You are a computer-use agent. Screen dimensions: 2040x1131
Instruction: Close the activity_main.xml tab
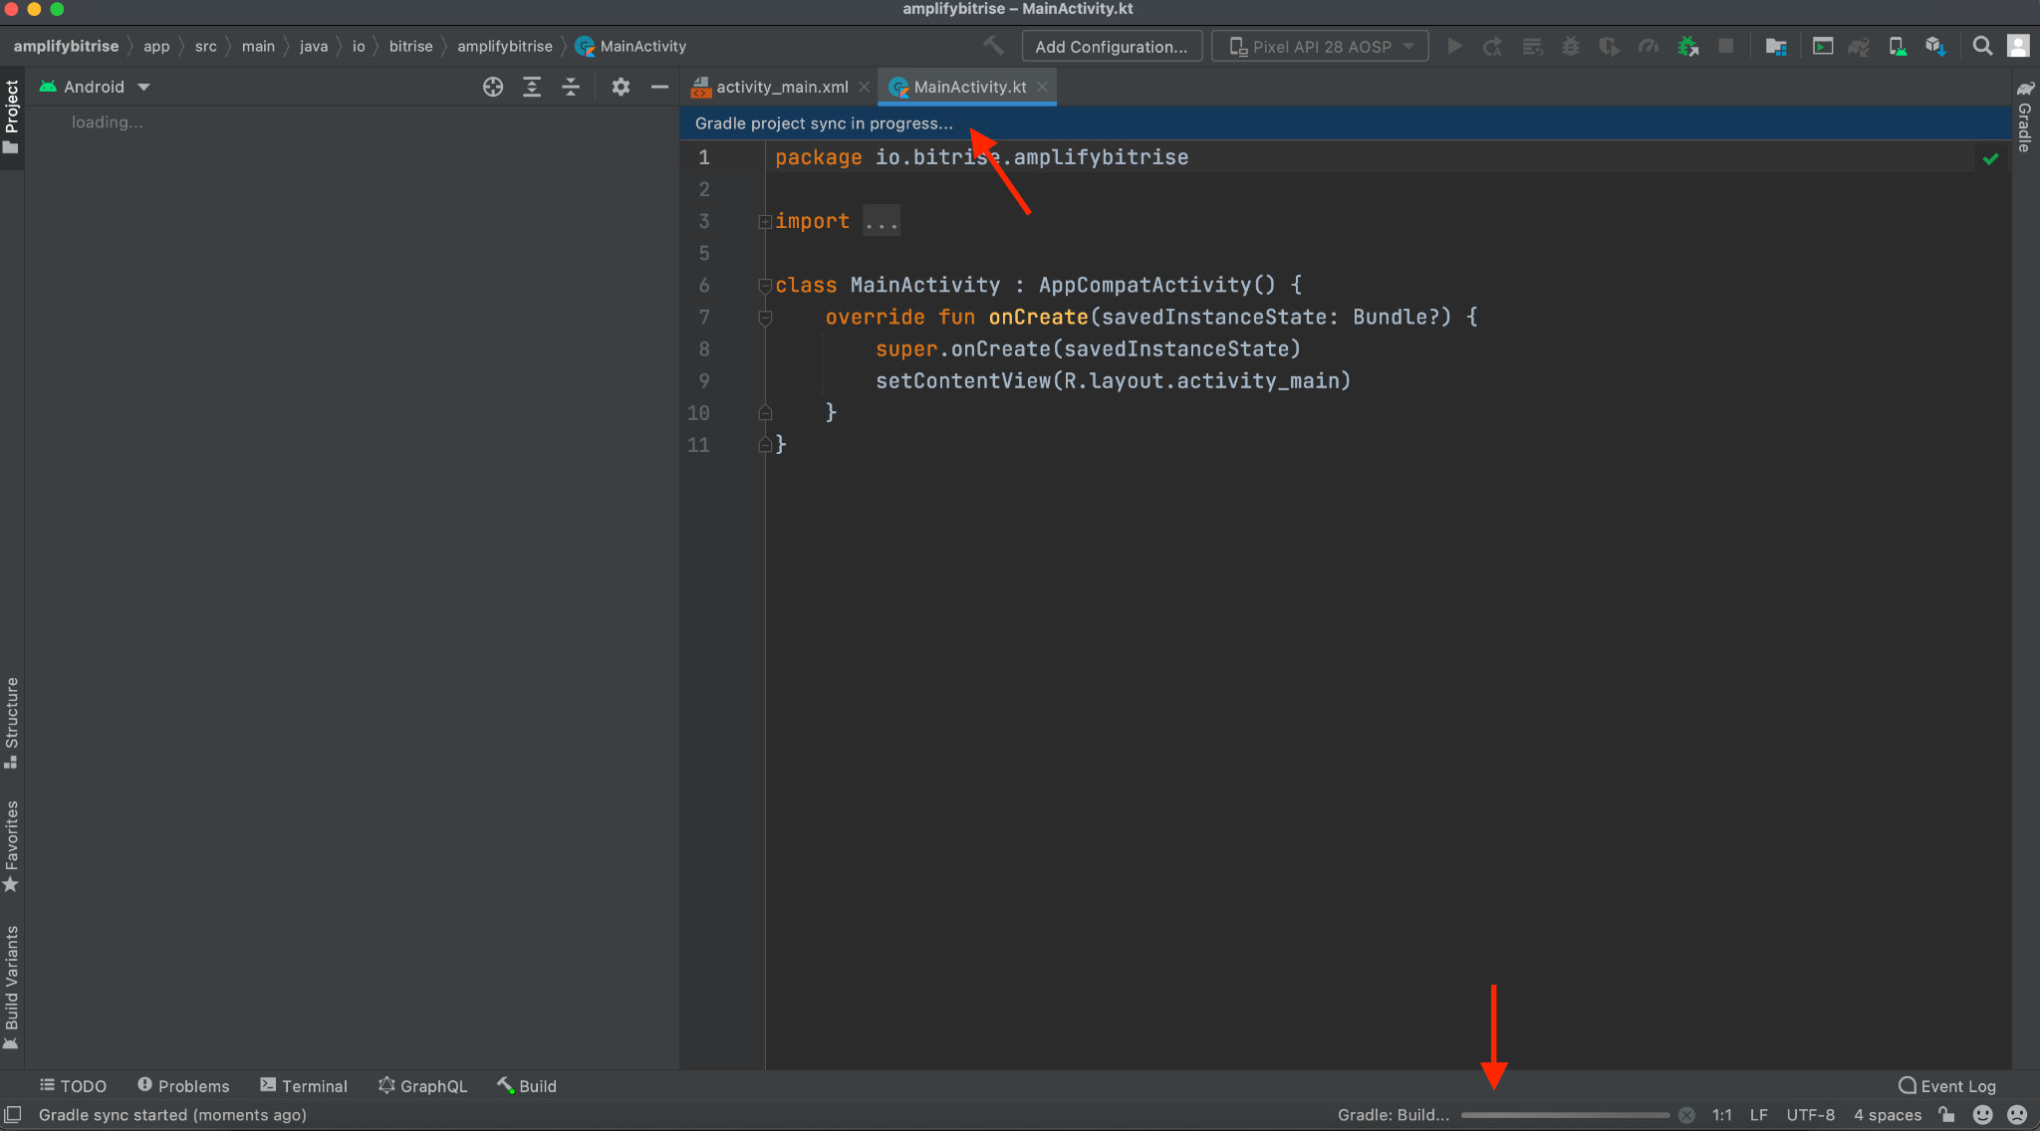(864, 87)
